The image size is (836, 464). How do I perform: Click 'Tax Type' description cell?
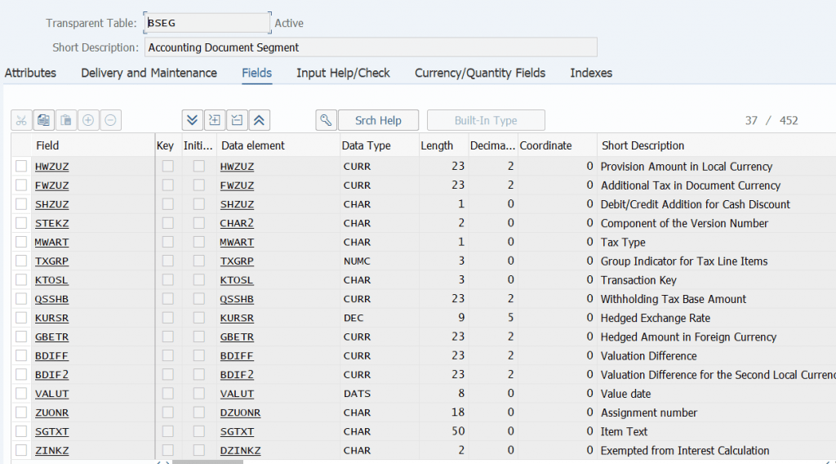623,242
